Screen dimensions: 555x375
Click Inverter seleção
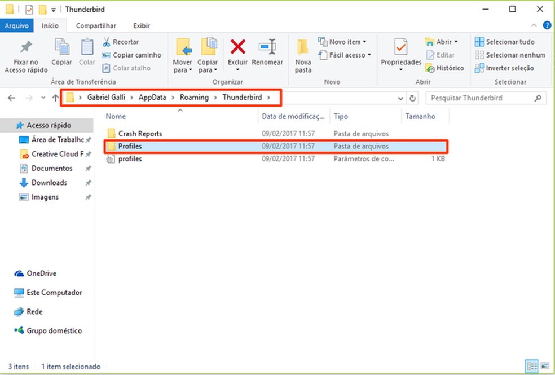(504, 68)
